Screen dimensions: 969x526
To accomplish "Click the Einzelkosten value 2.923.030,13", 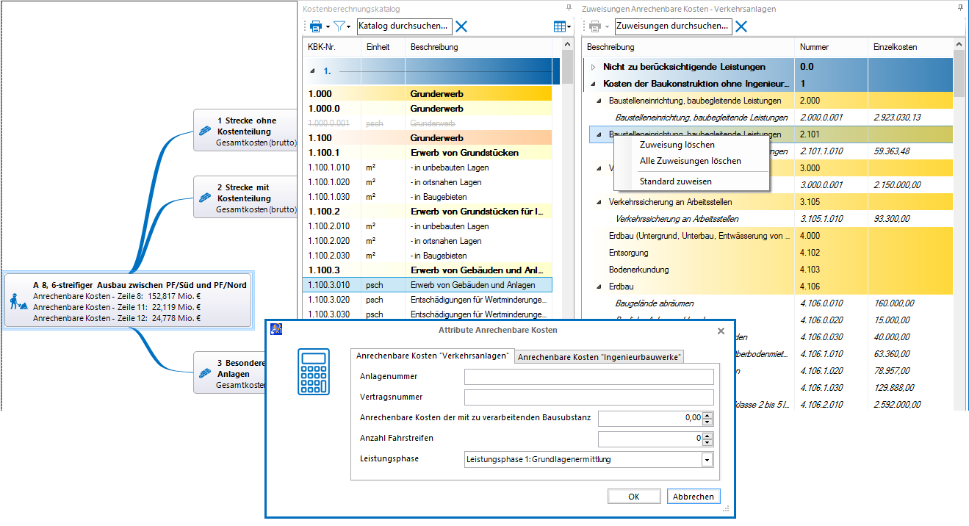I will point(897,118).
